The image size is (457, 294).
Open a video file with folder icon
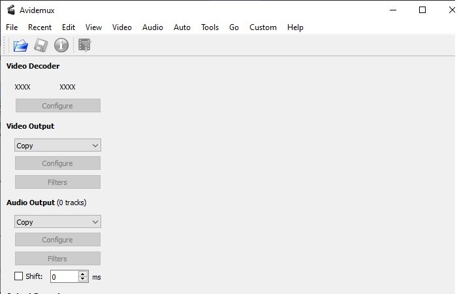pyautogui.click(x=20, y=45)
